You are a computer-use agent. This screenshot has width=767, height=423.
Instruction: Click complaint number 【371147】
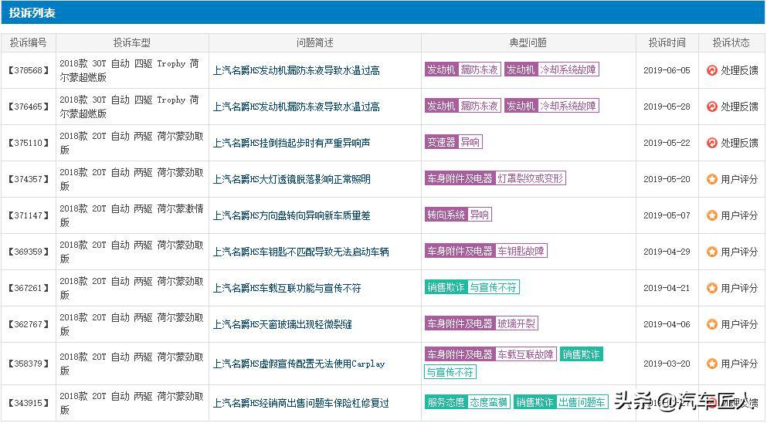pos(29,215)
